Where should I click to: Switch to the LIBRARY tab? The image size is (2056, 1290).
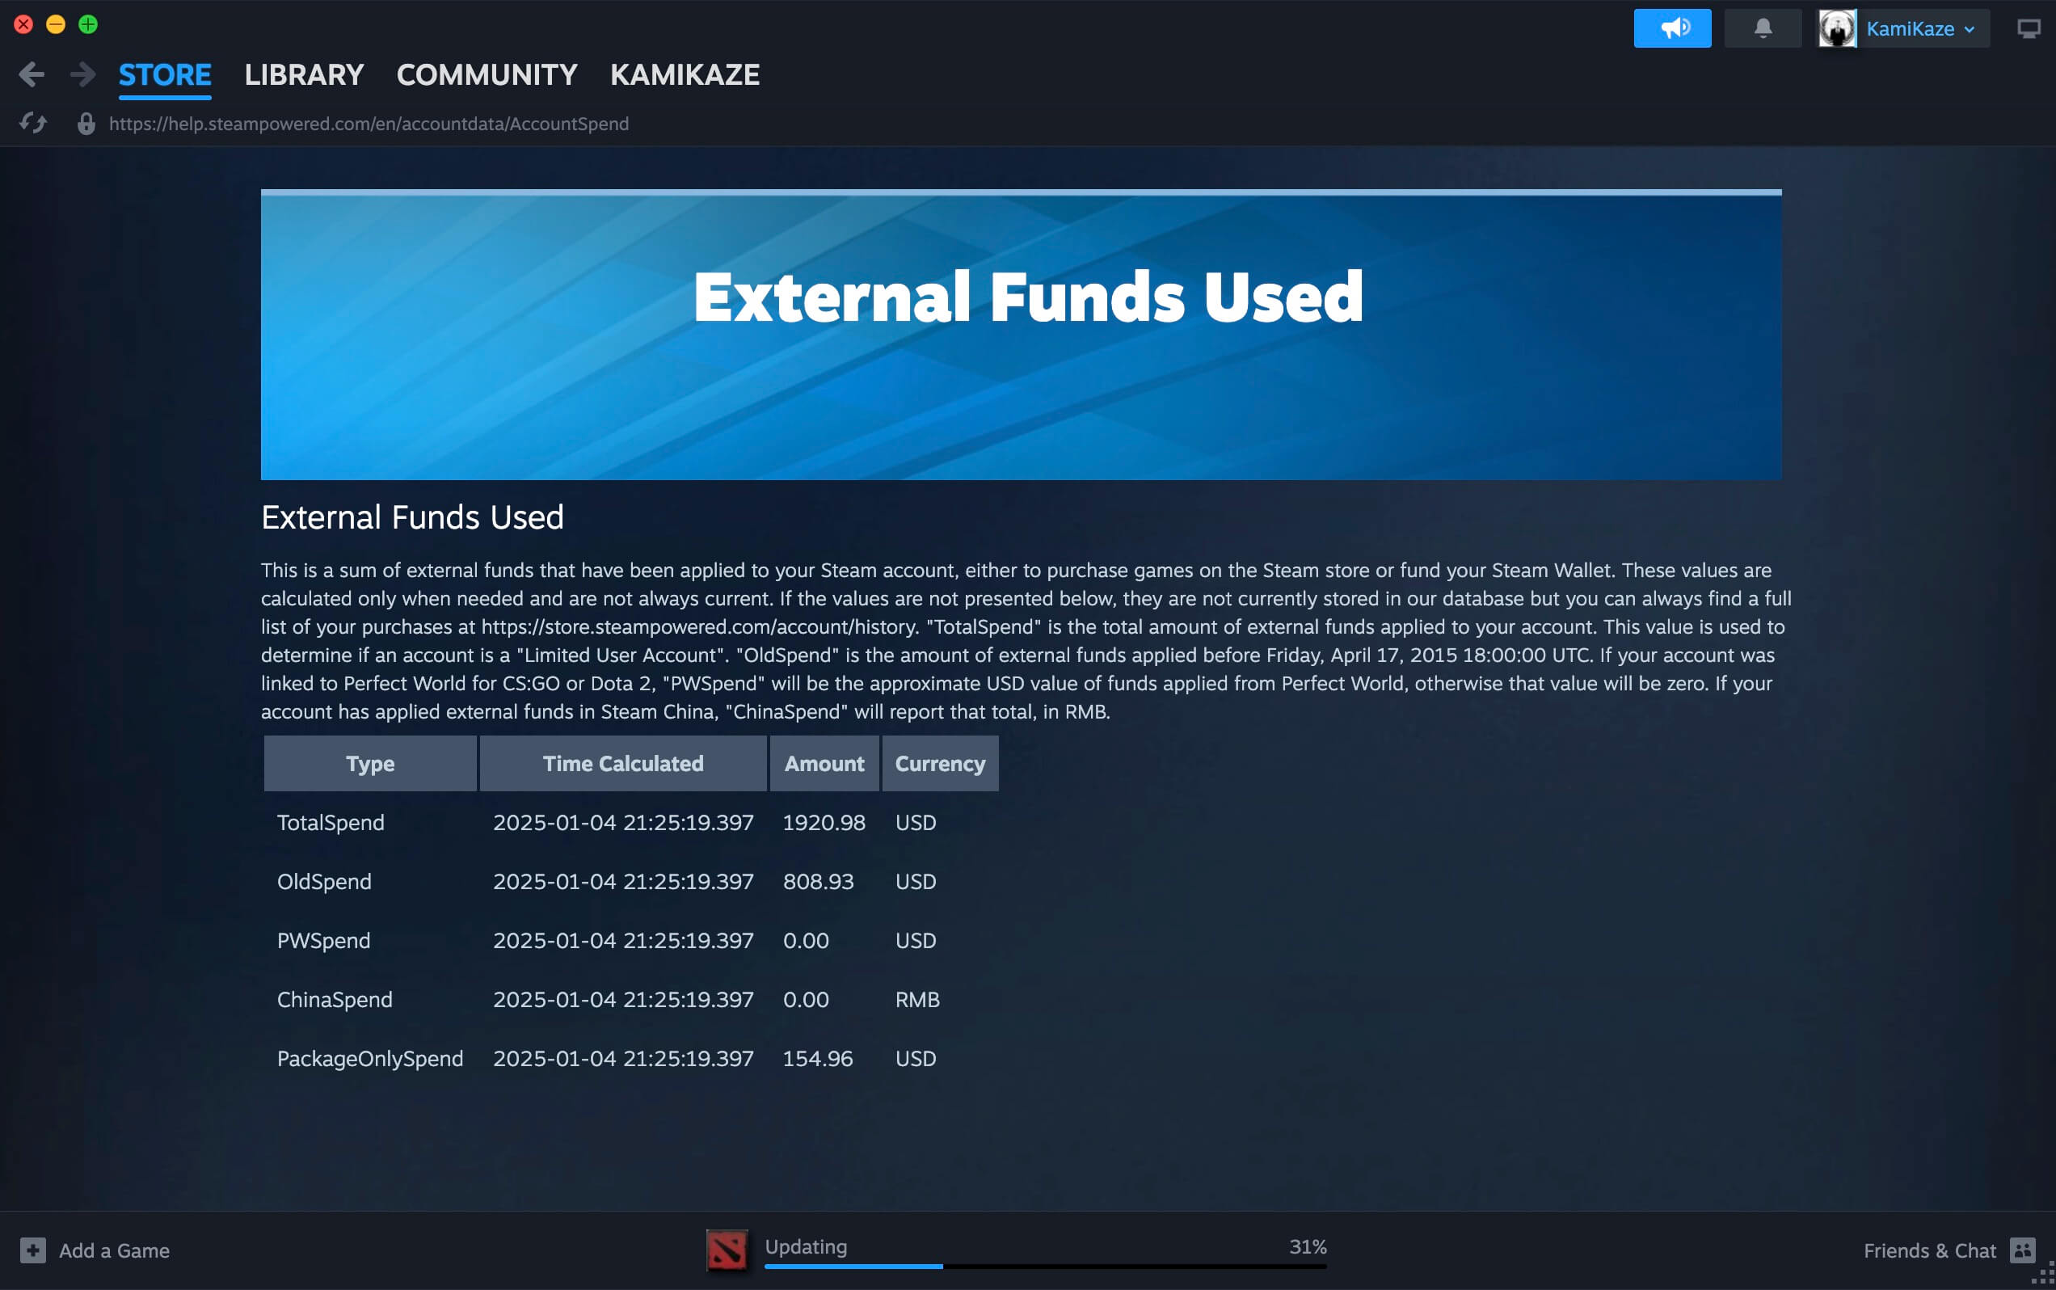(x=304, y=75)
